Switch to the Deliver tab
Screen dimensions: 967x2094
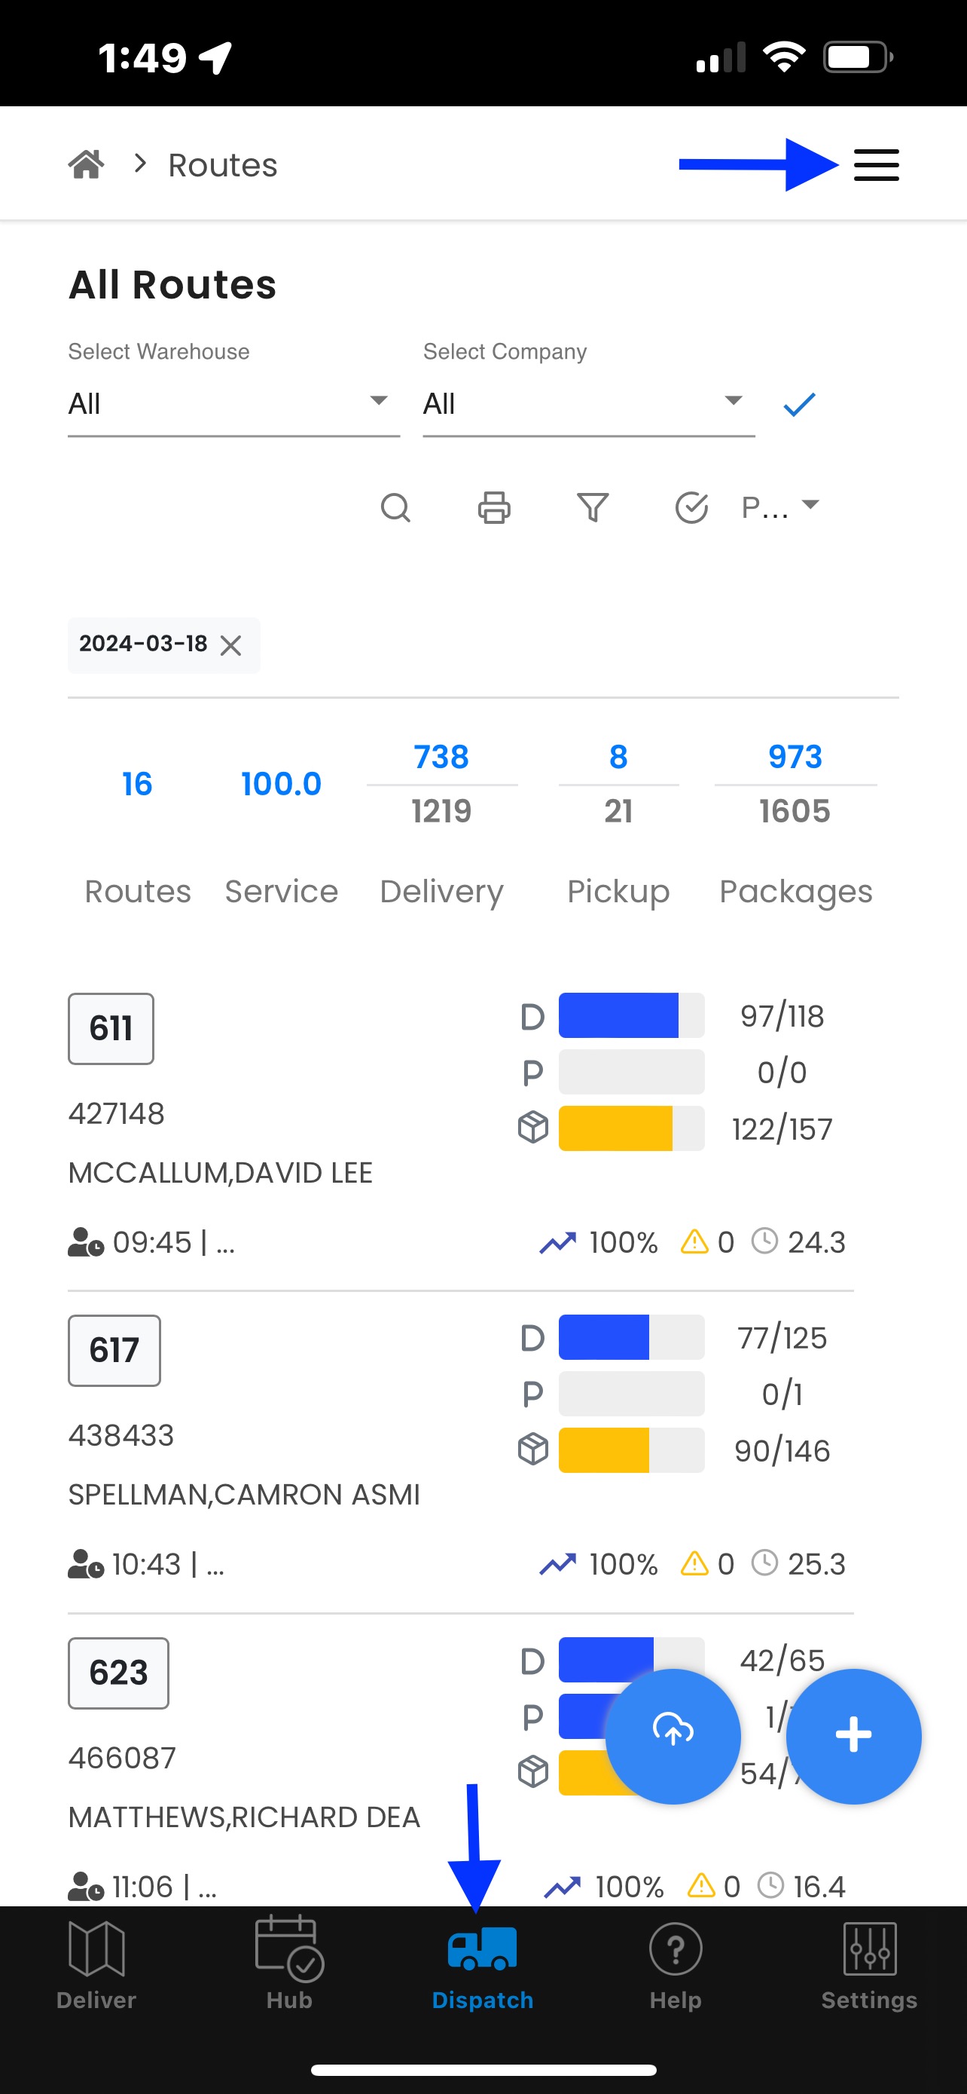pyautogui.click(x=96, y=1966)
